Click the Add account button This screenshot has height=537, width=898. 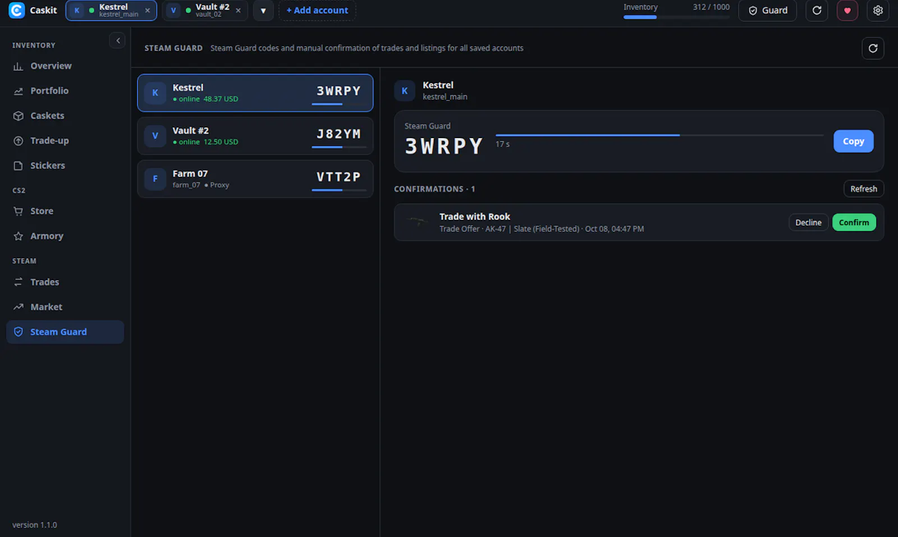coord(317,10)
